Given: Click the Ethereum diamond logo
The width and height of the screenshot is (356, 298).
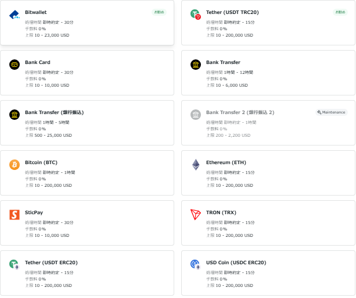Looking at the screenshot, I should pos(196,165).
